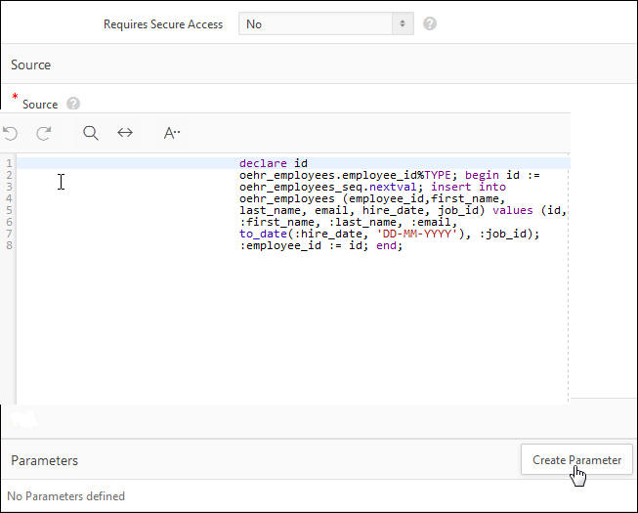638x513 pixels.
Task: Click help icon beside Requires Secure Access
Action: 430,23
